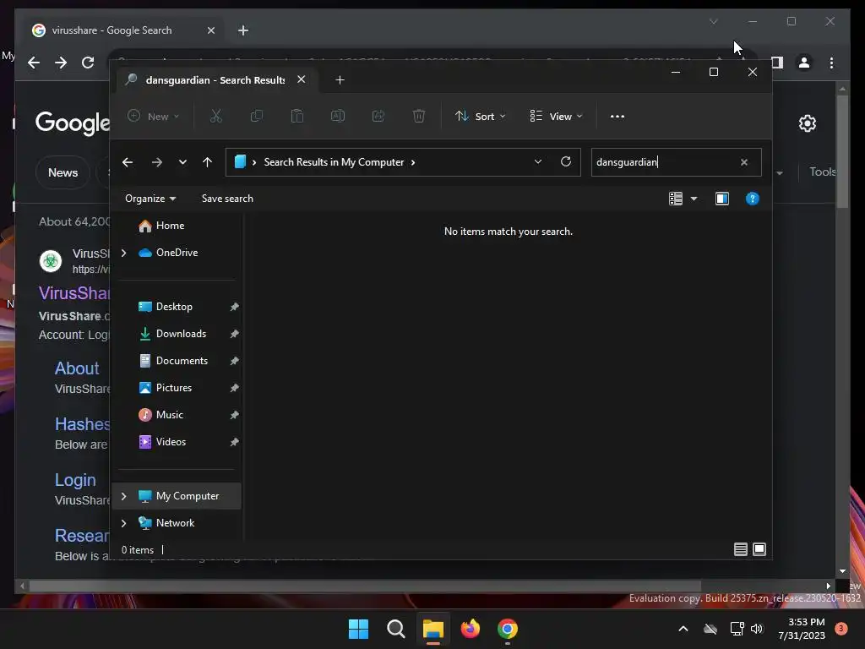Open Windows Start menu
The width and height of the screenshot is (865, 649).
[x=358, y=629]
